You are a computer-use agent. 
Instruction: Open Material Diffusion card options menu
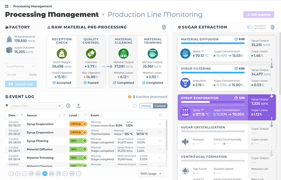coord(272,59)
